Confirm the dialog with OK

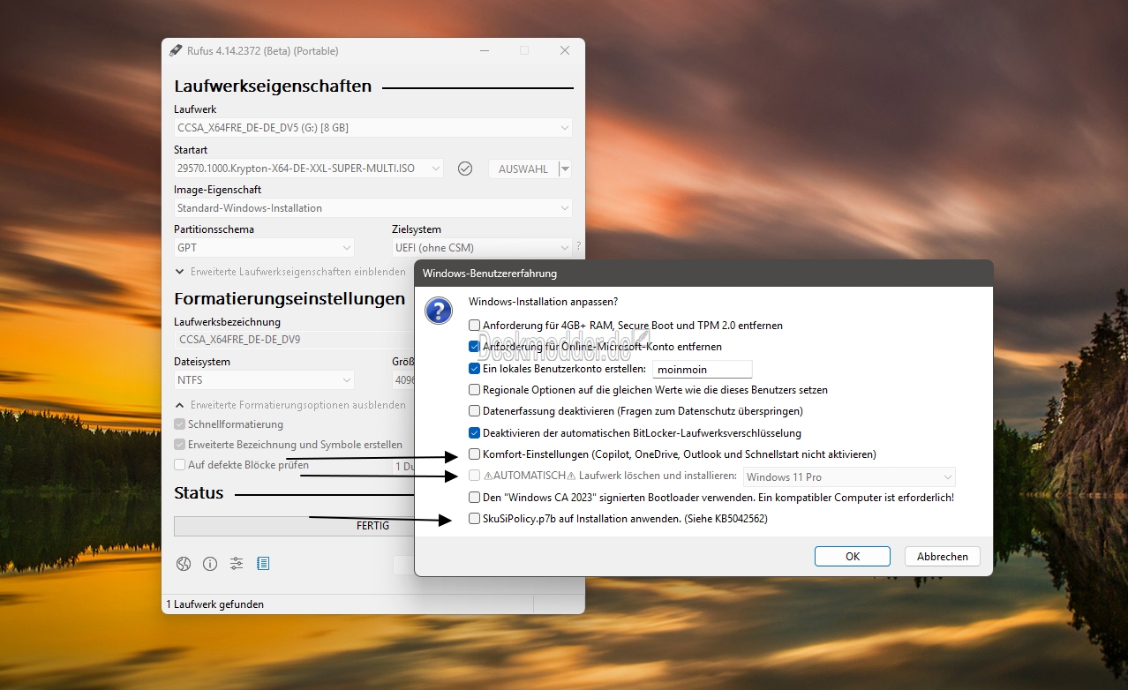[x=852, y=557]
